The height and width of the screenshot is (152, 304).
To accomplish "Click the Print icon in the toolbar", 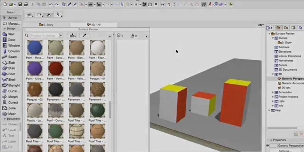I will tap(26, 4).
